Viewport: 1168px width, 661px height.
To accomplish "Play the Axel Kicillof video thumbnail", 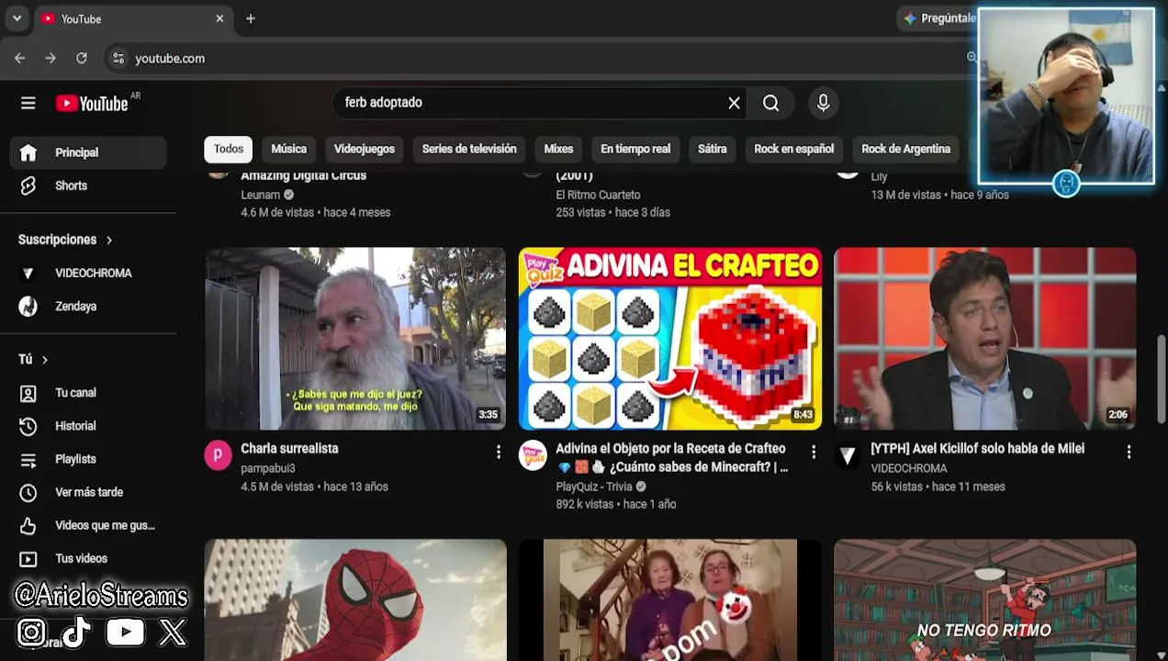I will point(985,339).
